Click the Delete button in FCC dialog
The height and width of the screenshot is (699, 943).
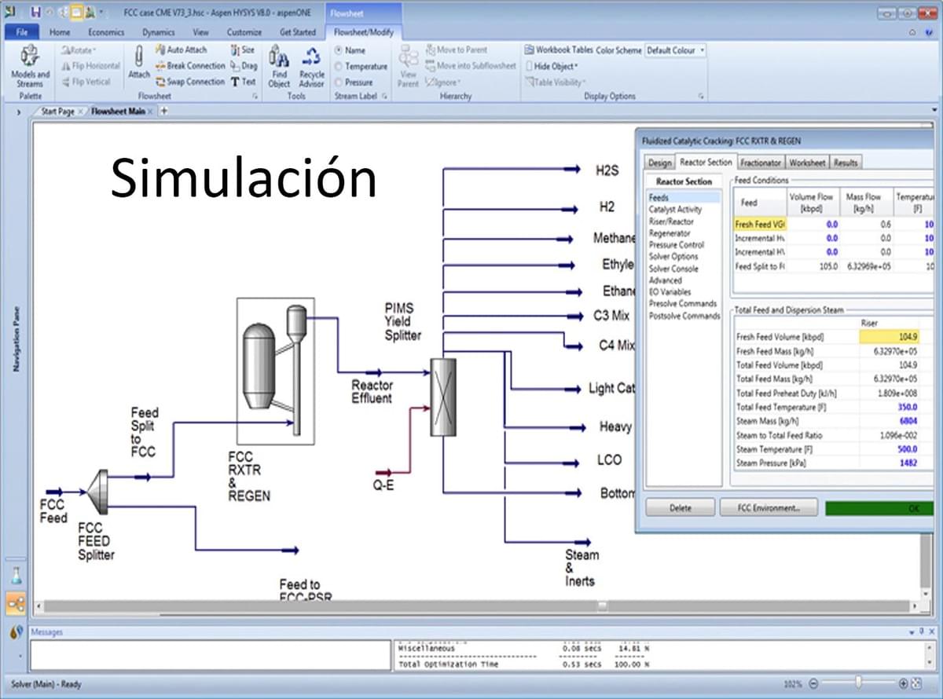(x=681, y=507)
